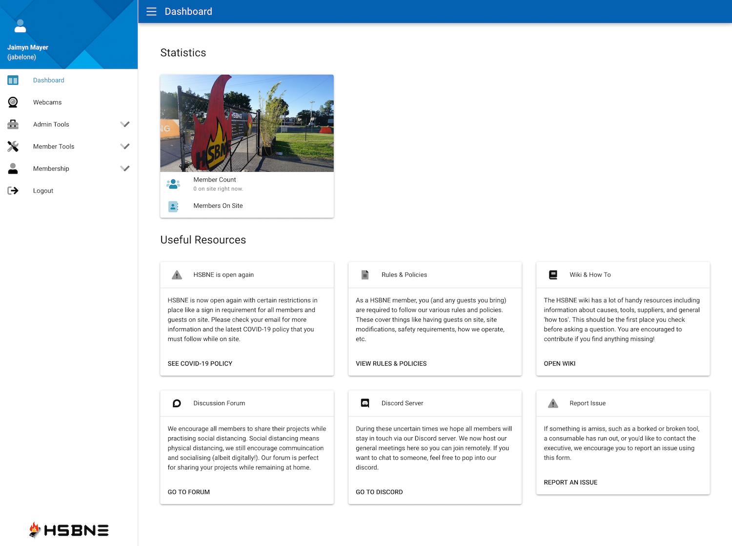Expand the Membership chevron
The height and width of the screenshot is (546, 732).
click(x=125, y=169)
